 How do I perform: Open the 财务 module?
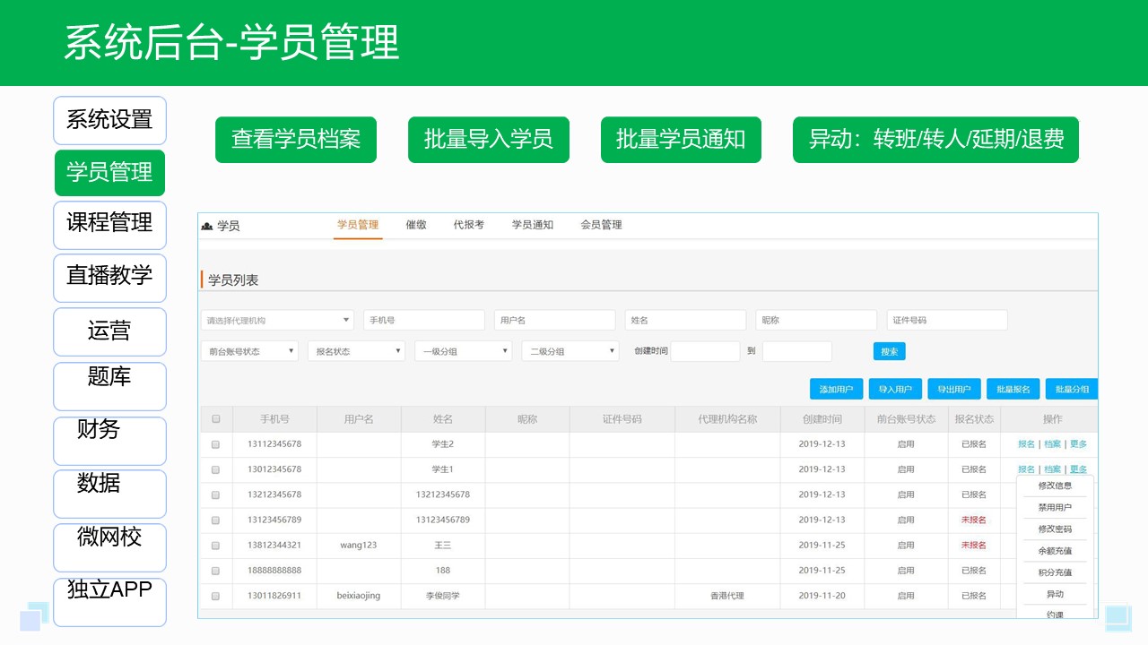pyautogui.click(x=109, y=440)
